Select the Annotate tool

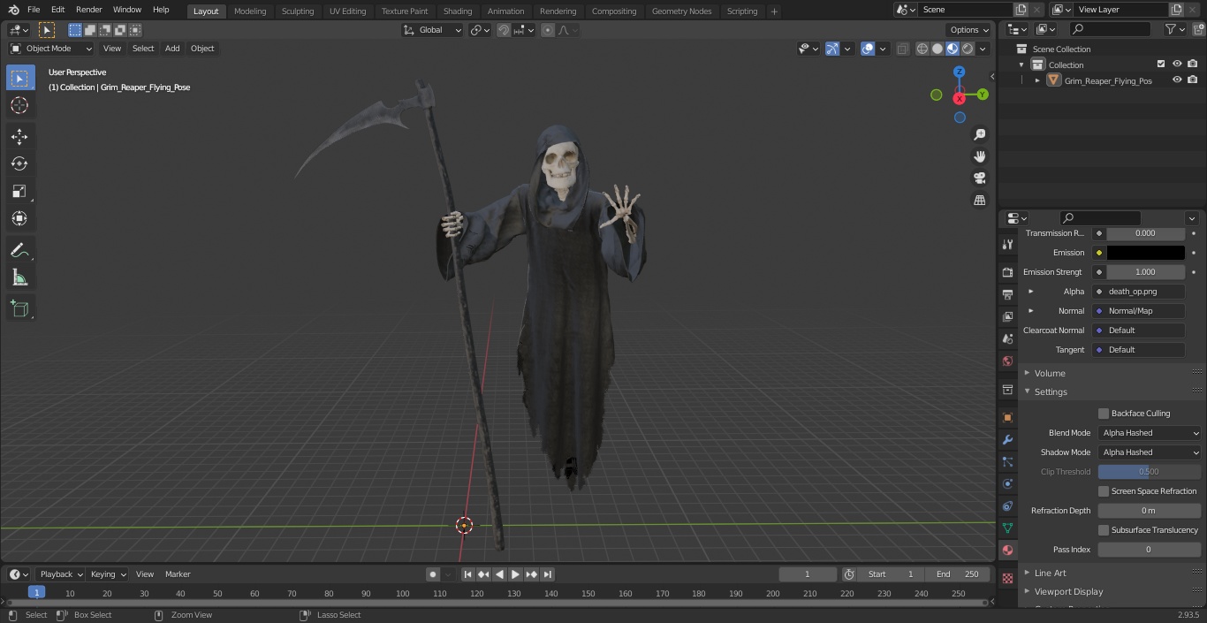click(x=19, y=251)
